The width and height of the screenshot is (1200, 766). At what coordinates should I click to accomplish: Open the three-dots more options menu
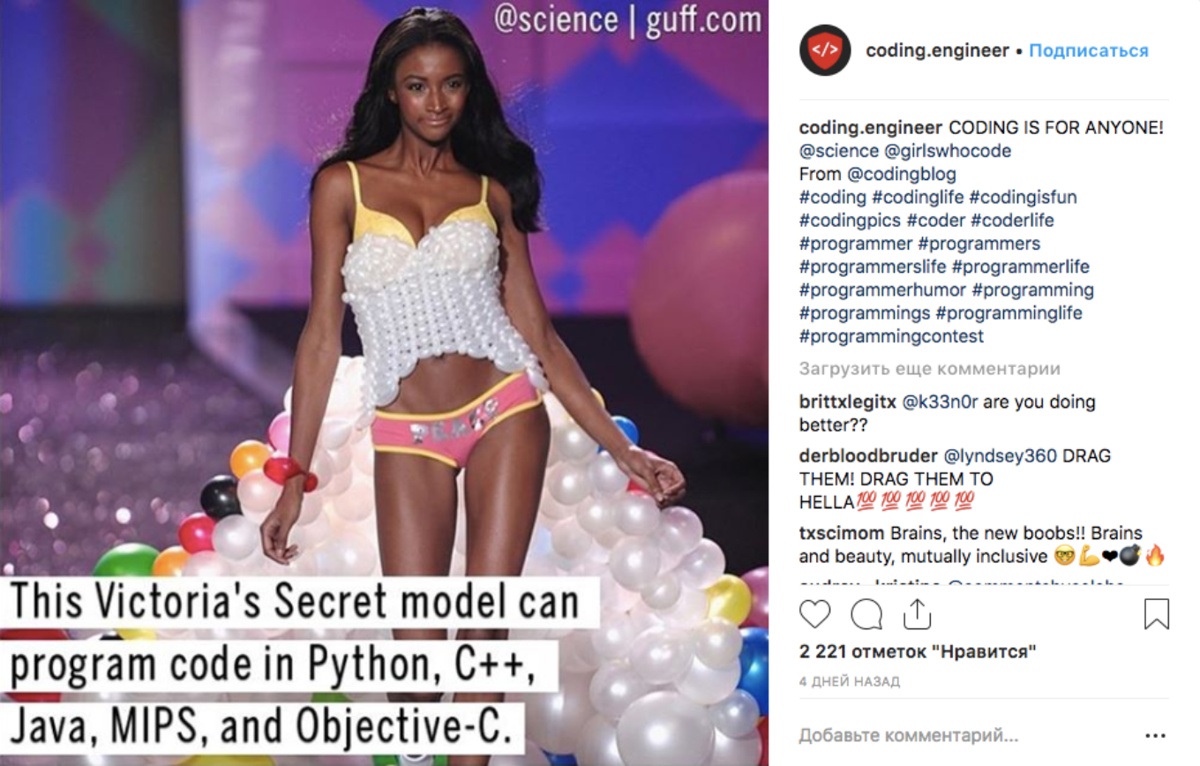1155,735
